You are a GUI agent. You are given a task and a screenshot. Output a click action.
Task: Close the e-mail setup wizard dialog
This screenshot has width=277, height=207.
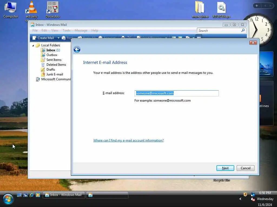[253, 43]
